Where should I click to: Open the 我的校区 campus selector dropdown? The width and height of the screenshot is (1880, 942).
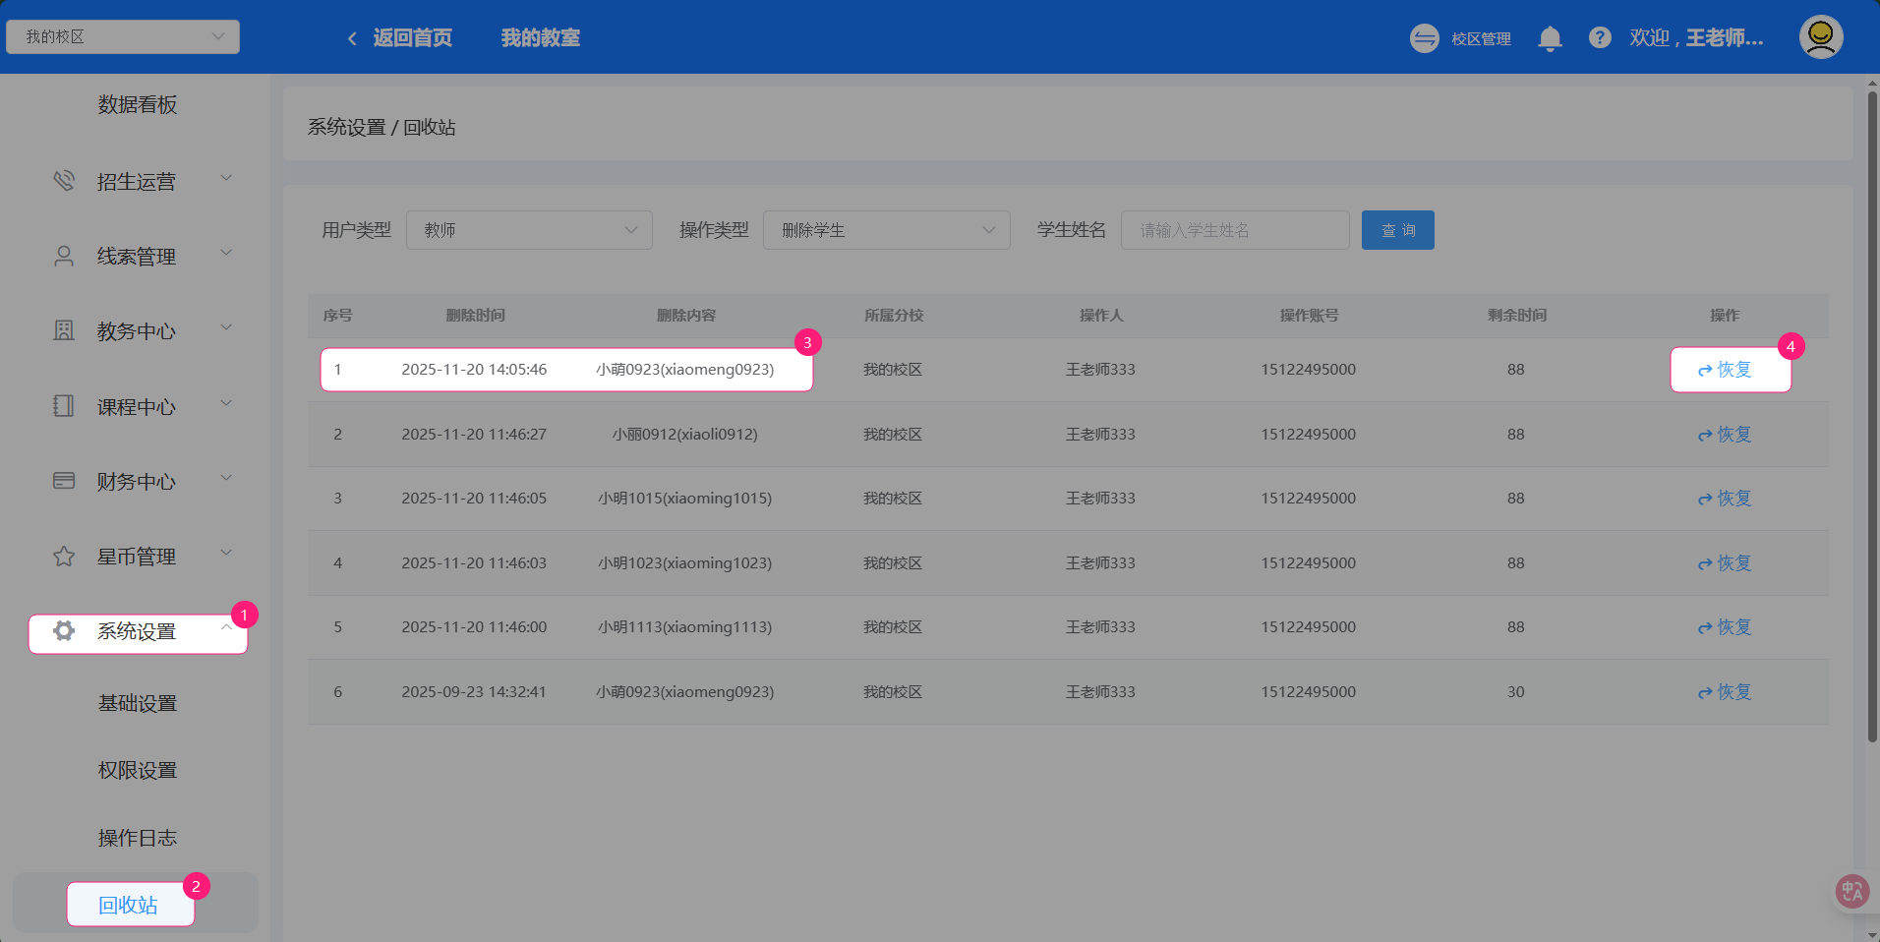(122, 36)
